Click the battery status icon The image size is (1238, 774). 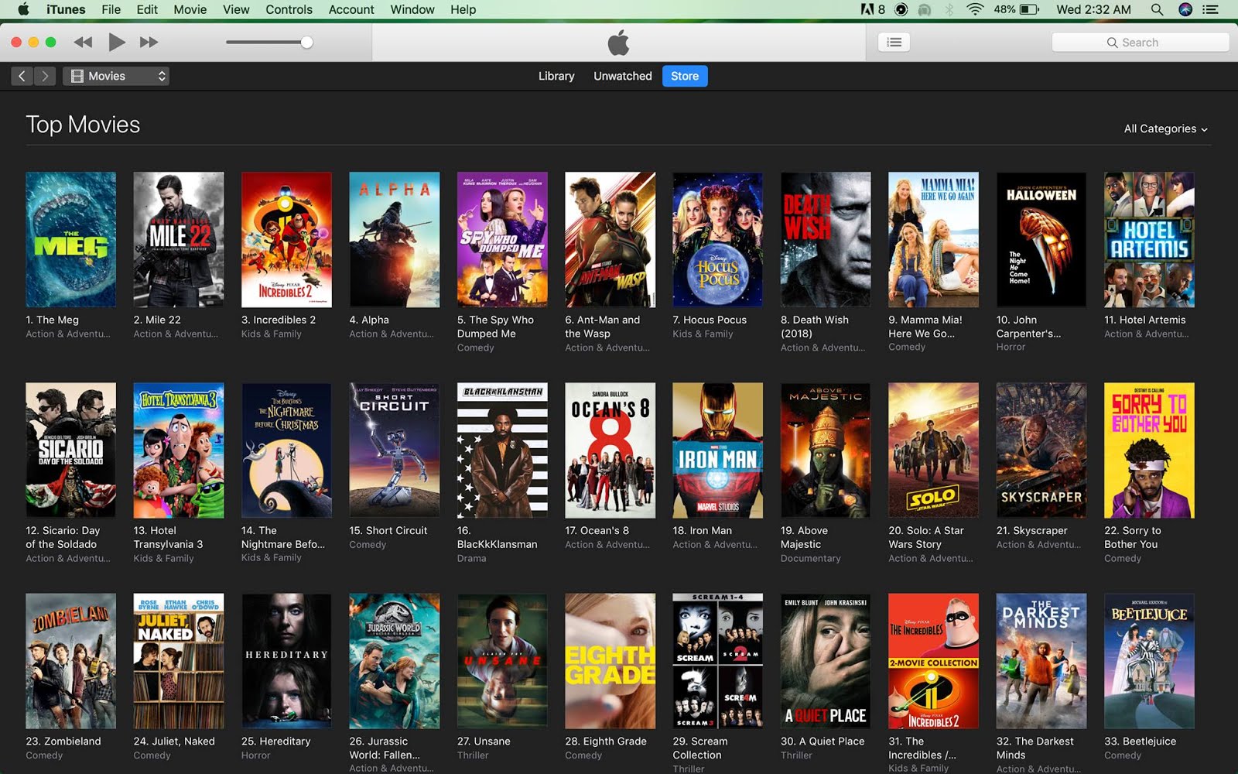point(1029,9)
